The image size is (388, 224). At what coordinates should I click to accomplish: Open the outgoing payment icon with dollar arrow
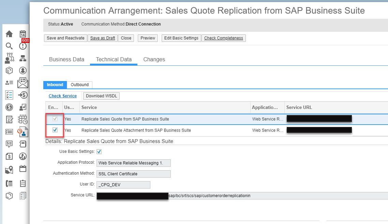[22, 95]
